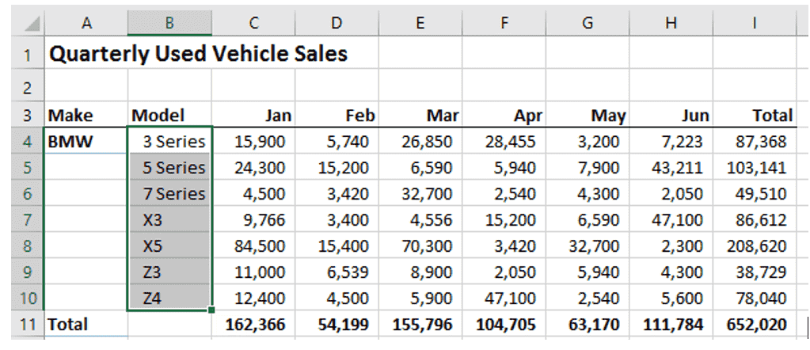The height and width of the screenshot is (350, 810).
Task: Select column B header
Action: point(169,24)
